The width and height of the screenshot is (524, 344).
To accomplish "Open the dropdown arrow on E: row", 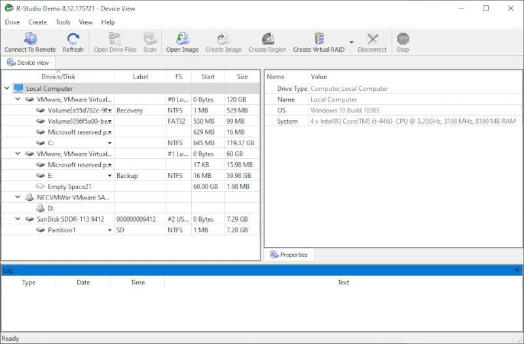I will [x=109, y=176].
